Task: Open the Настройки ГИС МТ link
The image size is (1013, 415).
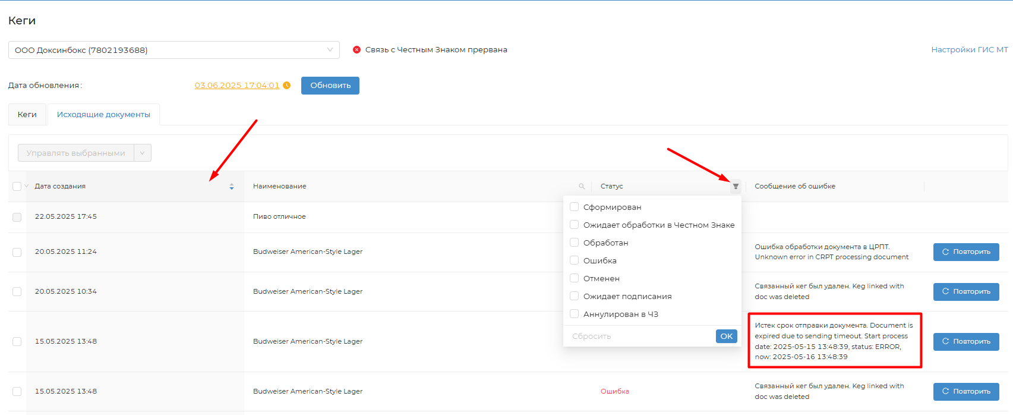Action: click(x=969, y=50)
